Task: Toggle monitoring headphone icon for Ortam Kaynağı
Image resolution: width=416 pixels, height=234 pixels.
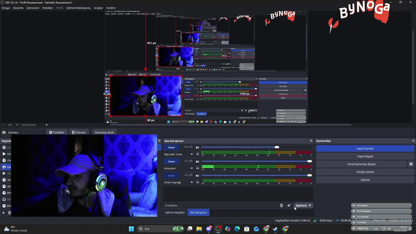Action: pos(197,182)
